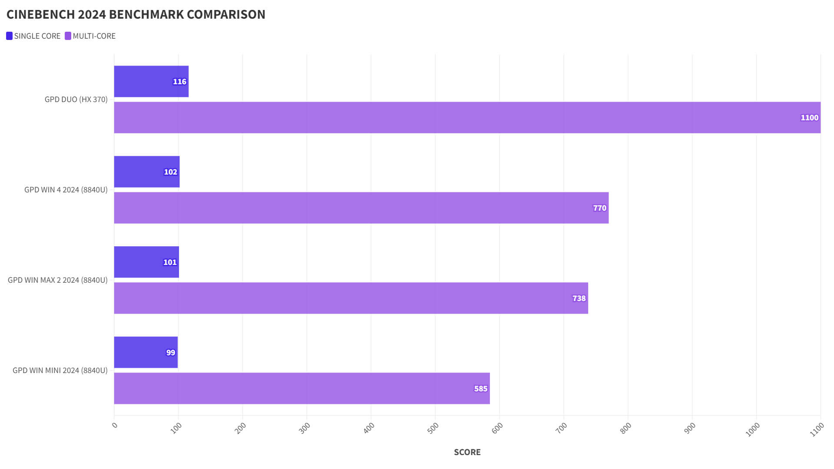This screenshot has height=469, width=834.
Task: Click the GPD WIN 4 single core bar
Action: click(147, 172)
